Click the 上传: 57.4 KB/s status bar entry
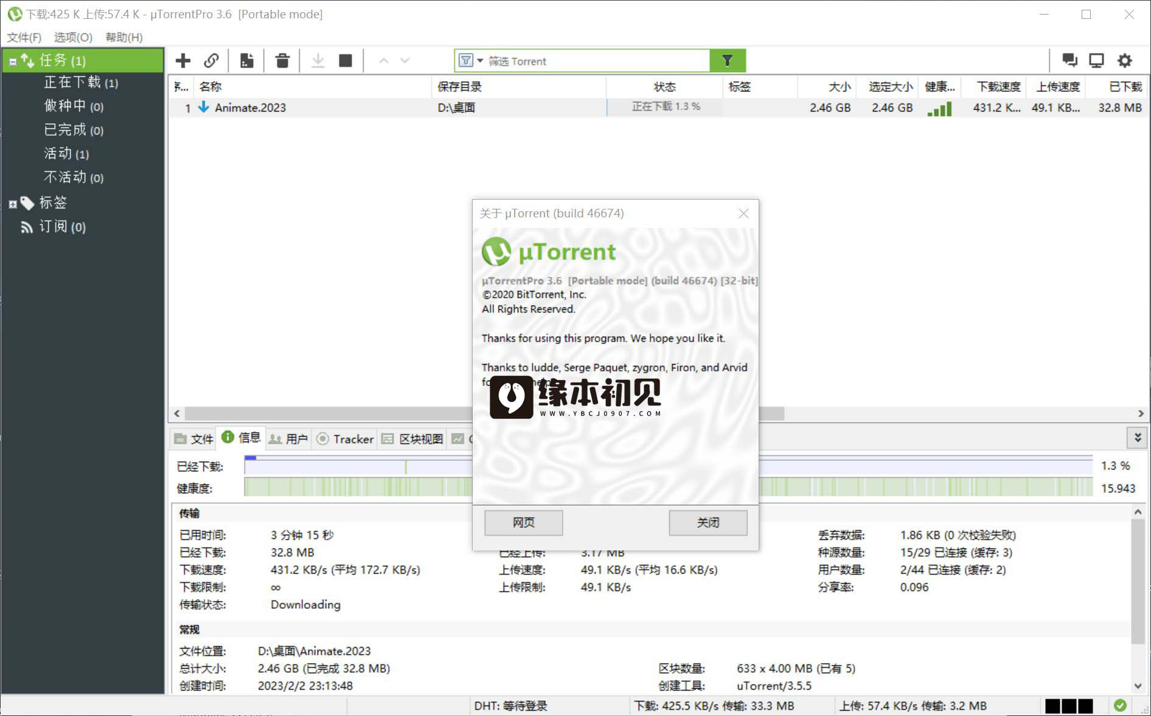Viewport: 1151px width, 716px height. click(x=913, y=706)
